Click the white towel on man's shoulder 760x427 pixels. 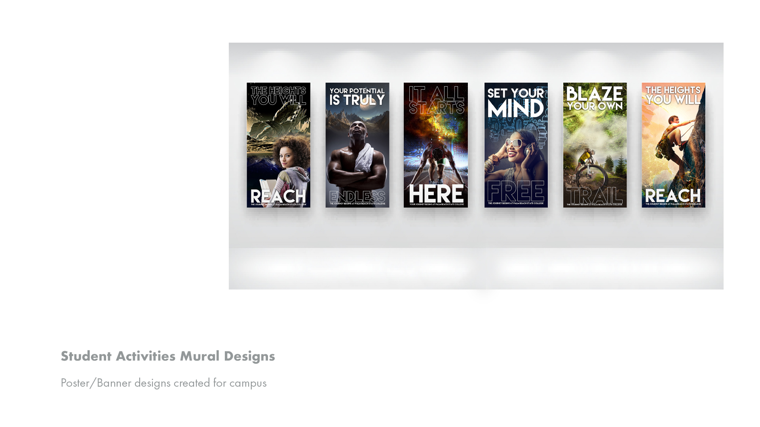365,157
